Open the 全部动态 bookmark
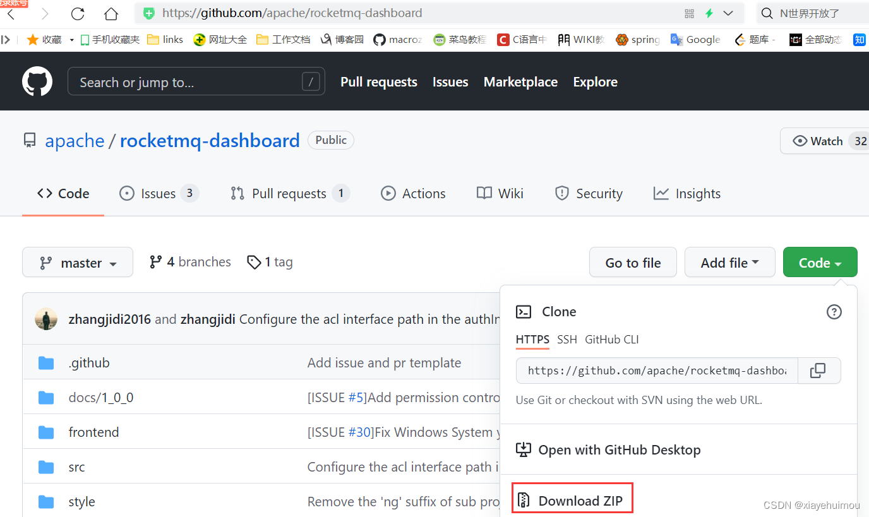 pyautogui.click(x=815, y=40)
